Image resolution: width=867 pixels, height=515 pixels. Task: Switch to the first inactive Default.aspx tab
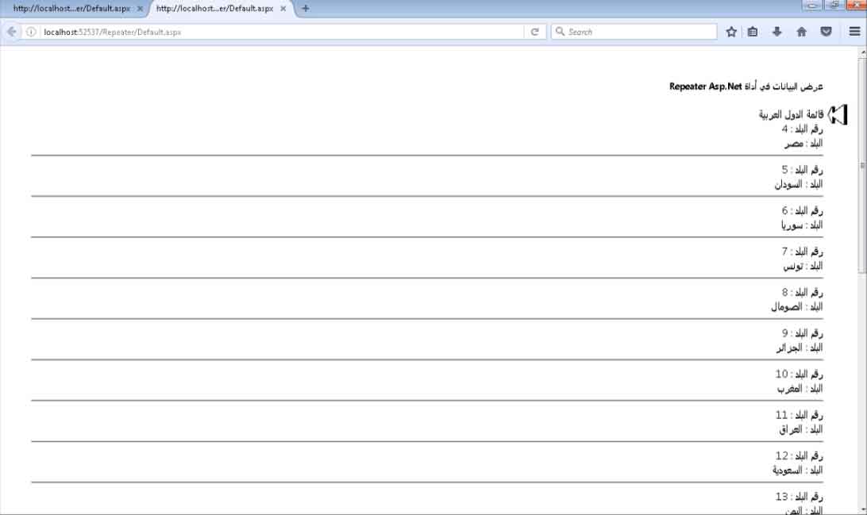click(70, 9)
